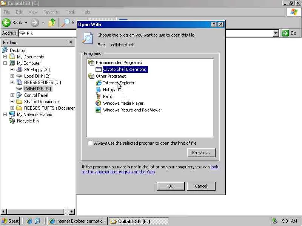Click the Browse... button
Image resolution: width=302 pixels, height=226 pixels.
click(201, 153)
